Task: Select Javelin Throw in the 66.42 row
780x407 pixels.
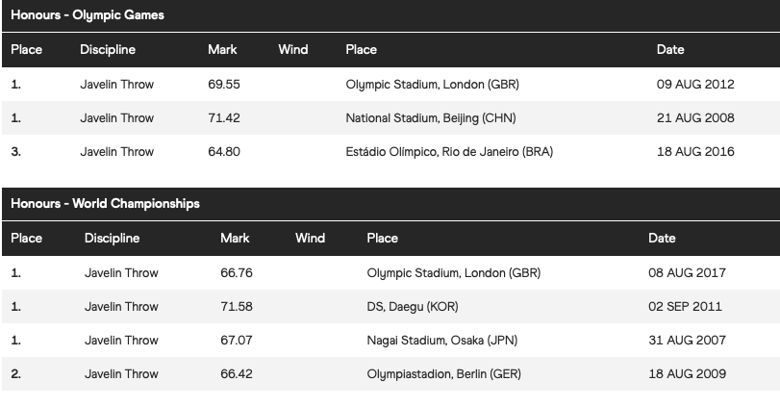Action: click(x=121, y=373)
